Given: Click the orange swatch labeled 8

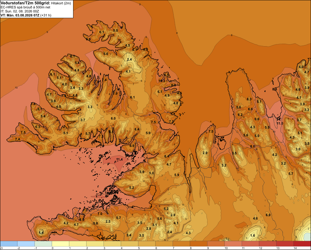Looking at the screenshot, I should pyautogui.click(x=198, y=243).
